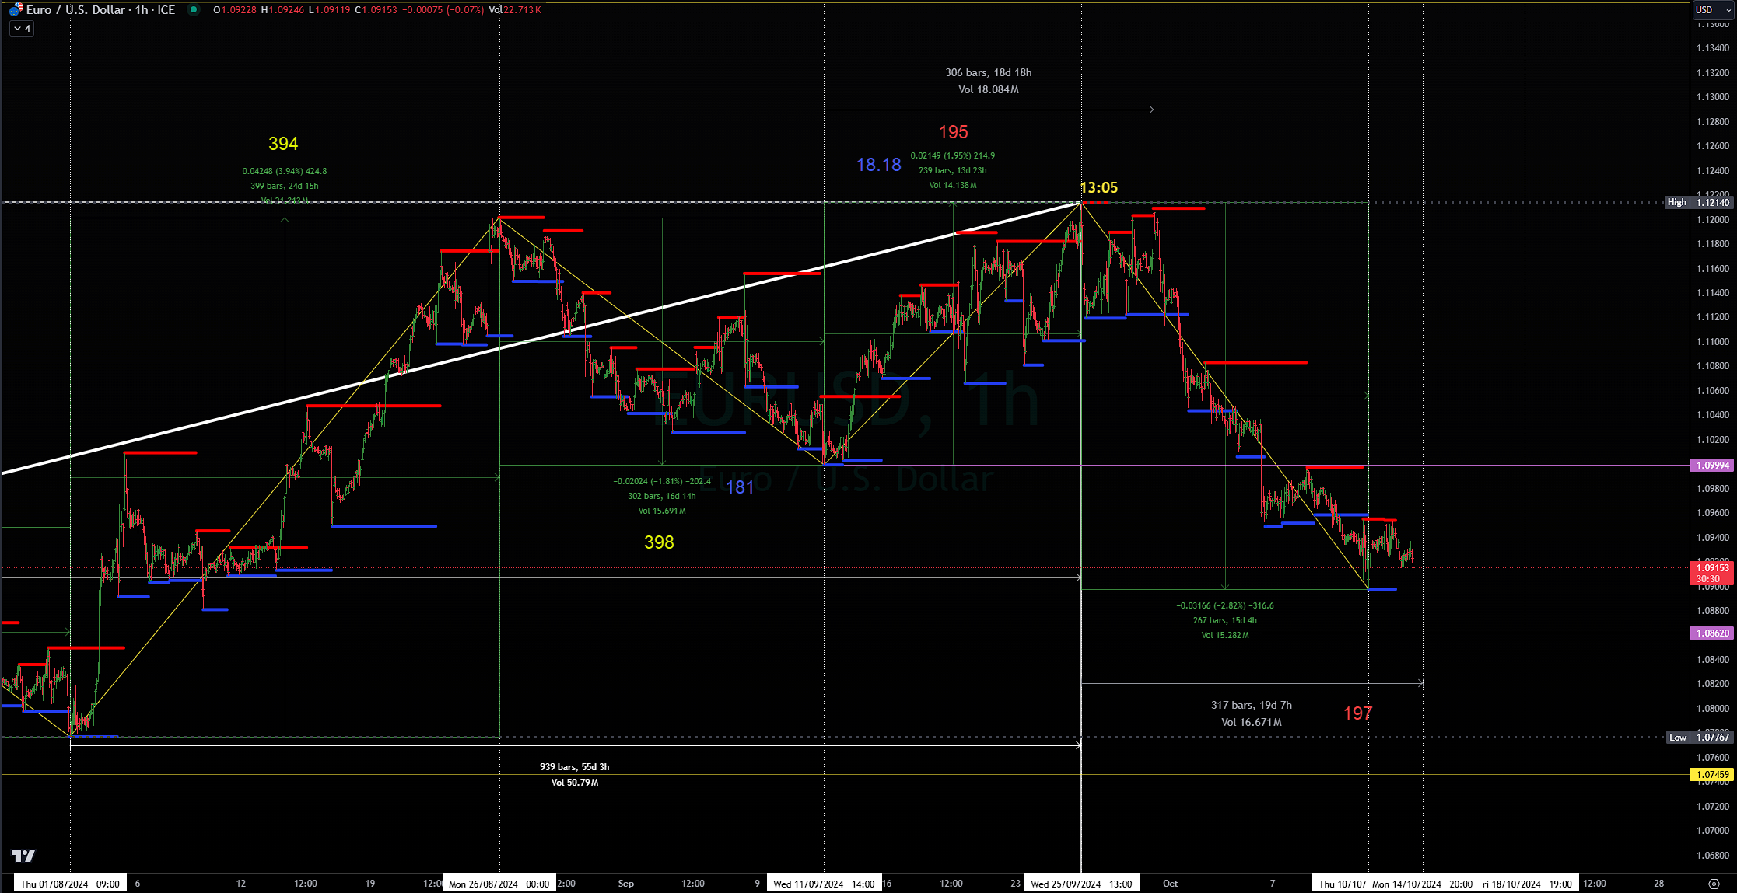
Task: Click the High 1.12140 price label
Action: [1699, 202]
